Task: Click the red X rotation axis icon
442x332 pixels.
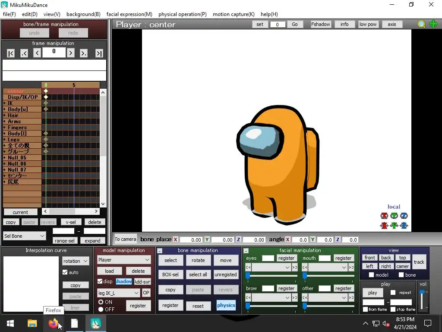Action: (x=384, y=216)
